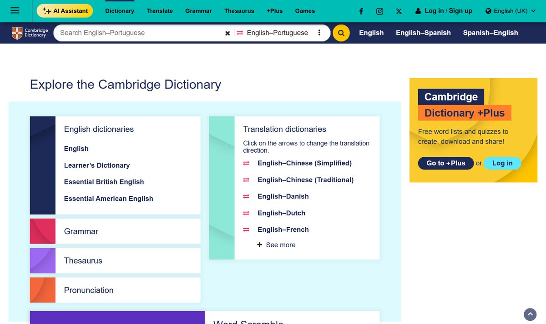The image size is (546, 324).
Task: Open the Pronunciation card
Action: [115, 290]
